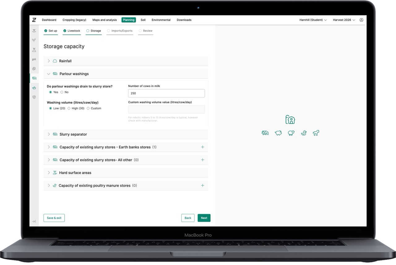The image size is (396, 265).
Task: Open the livestock cow icon in the sidebar
Action: [x=34, y=78]
